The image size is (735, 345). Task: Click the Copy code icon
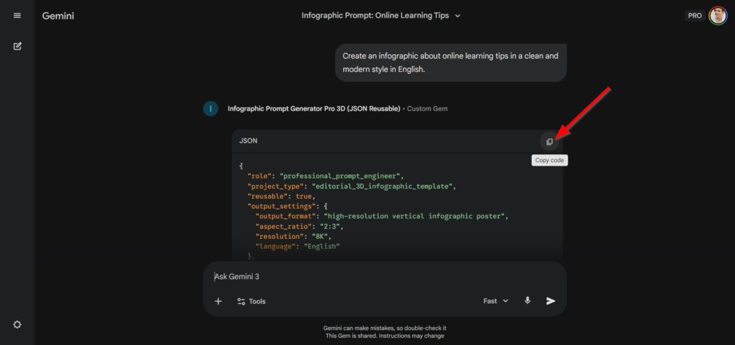[x=549, y=141]
